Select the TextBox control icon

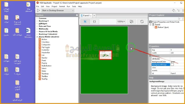(40, 76)
